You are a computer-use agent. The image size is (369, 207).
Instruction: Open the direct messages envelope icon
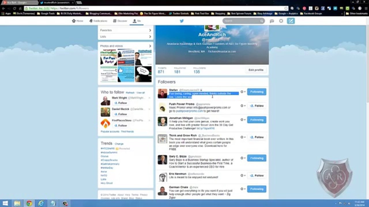click(x=272, y=21)
